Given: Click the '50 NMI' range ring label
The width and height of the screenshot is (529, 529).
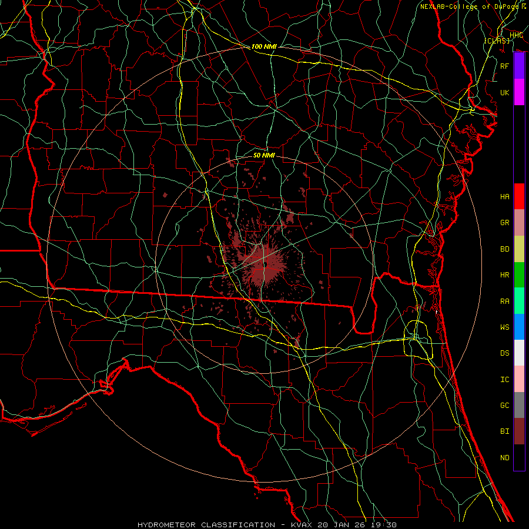Looking at the screenshot, I should tap(264, 155).
